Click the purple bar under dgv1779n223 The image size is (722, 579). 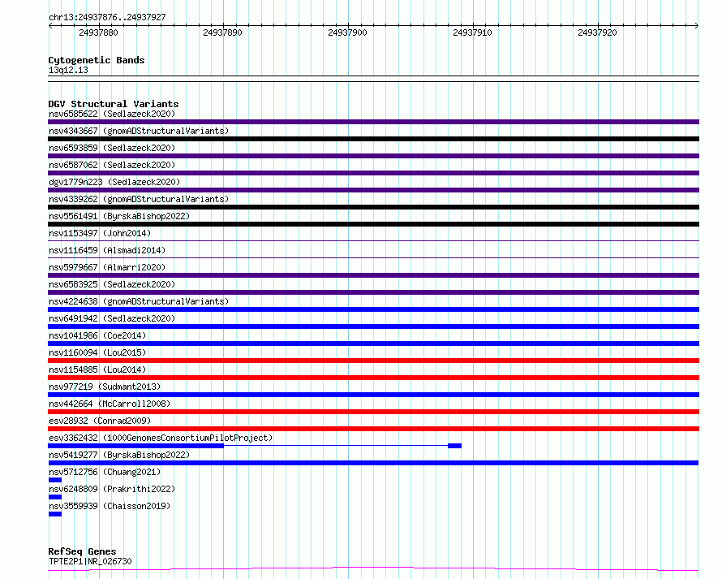[x=373, y=190]
